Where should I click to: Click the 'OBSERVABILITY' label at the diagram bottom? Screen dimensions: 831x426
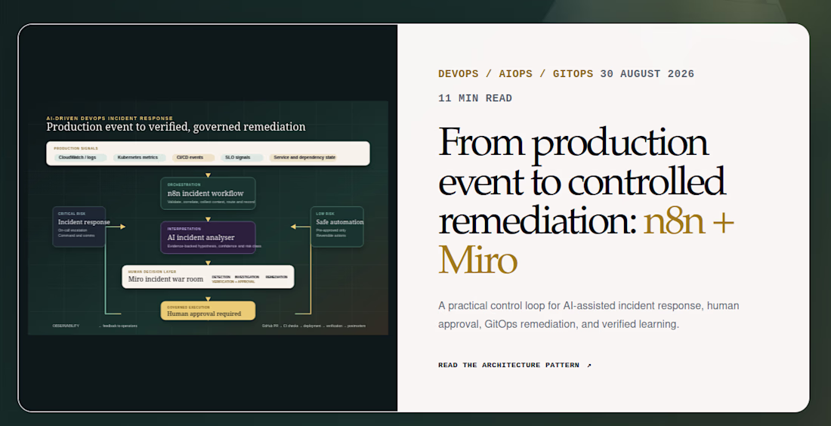pos(66,326)
